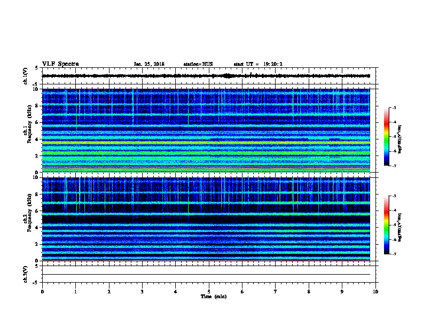Click the "-7" label on upper color bar
This screenshot has width=423, height=327.
pyautogui.click(x=394, y=166)
